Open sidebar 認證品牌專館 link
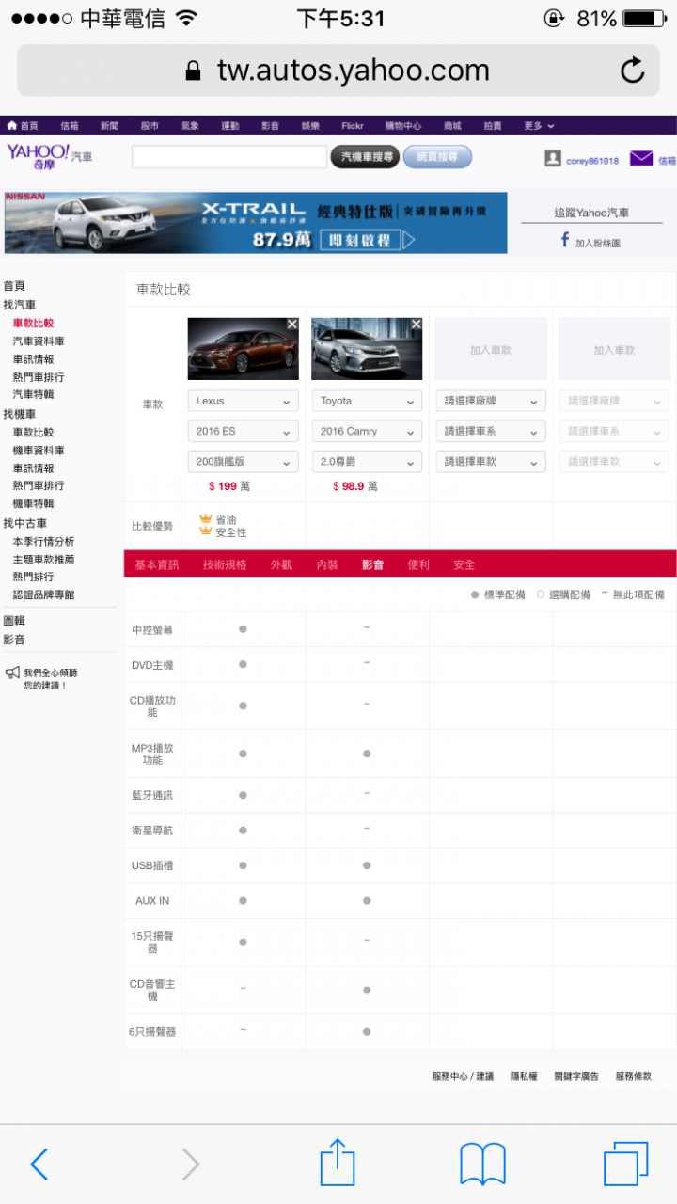 (x=43, y=594)
